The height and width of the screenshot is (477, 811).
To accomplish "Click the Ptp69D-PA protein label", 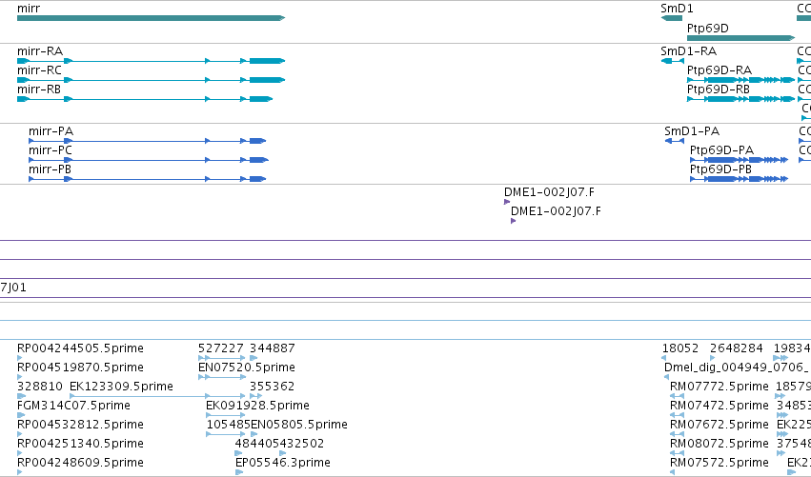I will [721, 150].
